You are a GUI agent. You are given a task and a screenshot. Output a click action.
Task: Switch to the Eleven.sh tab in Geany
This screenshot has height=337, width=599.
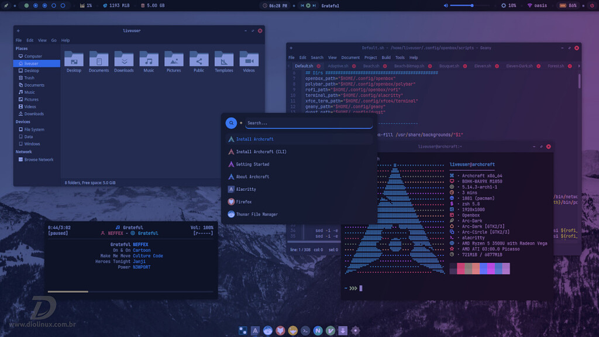click(x=483, y=66)
